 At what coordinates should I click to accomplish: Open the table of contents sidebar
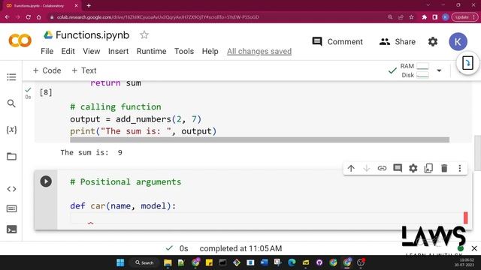point(11,77)
